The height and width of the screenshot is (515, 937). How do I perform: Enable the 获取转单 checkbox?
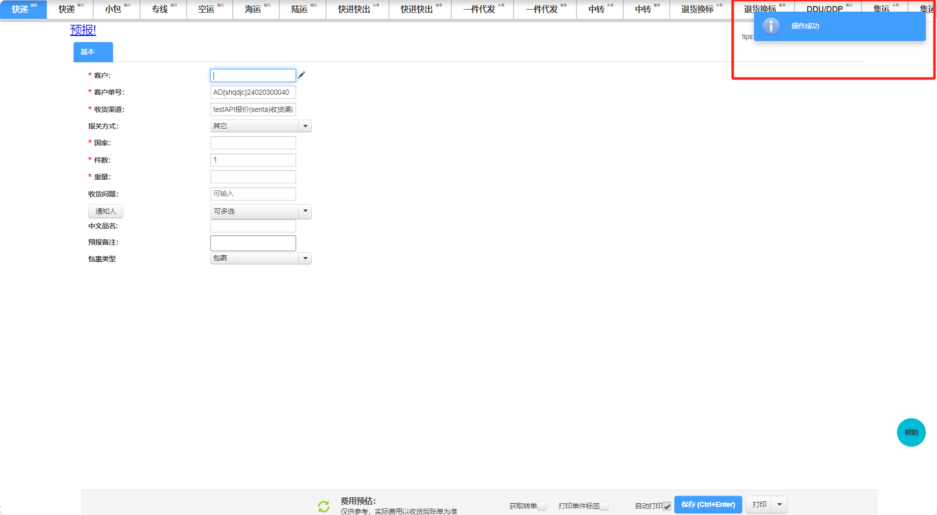pyautogui.click(x=542, y=506)
